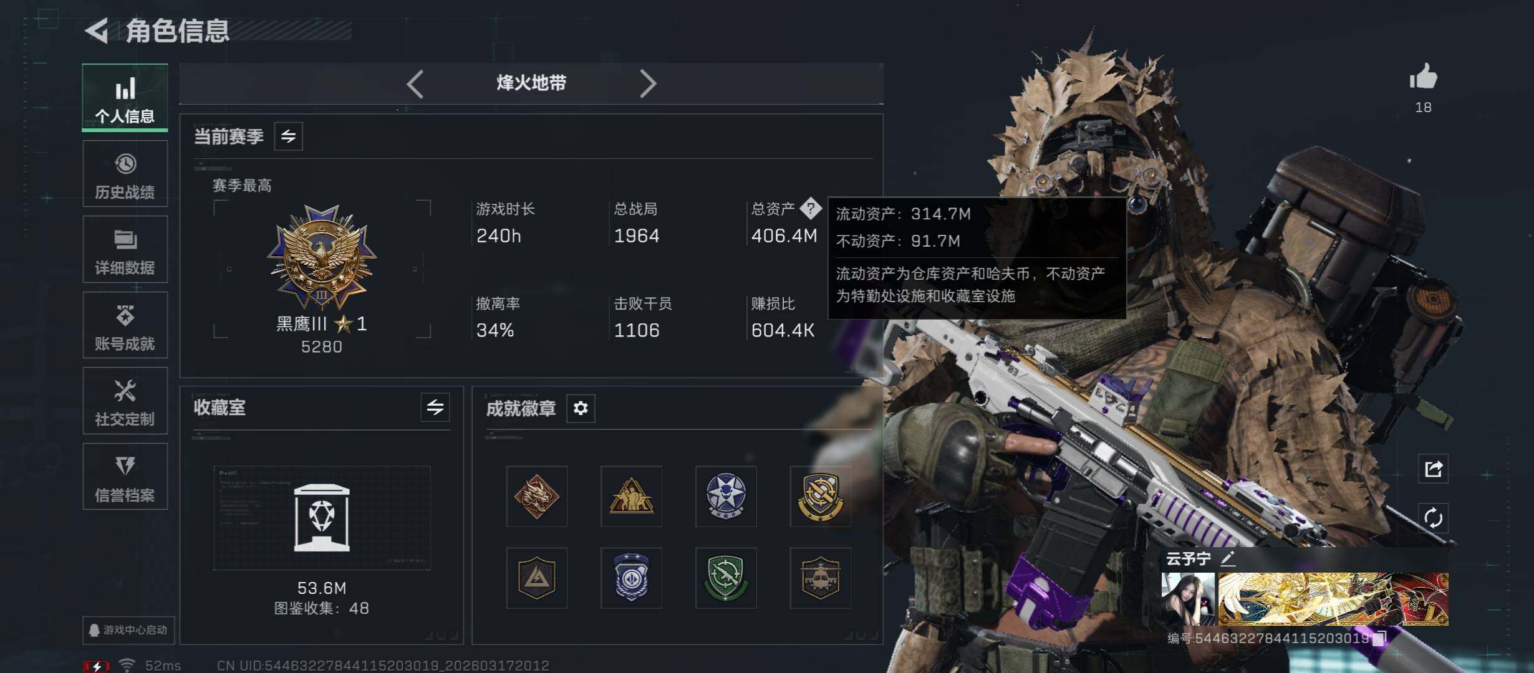Select the 账号成就 sidebar tab

[125, 325]
